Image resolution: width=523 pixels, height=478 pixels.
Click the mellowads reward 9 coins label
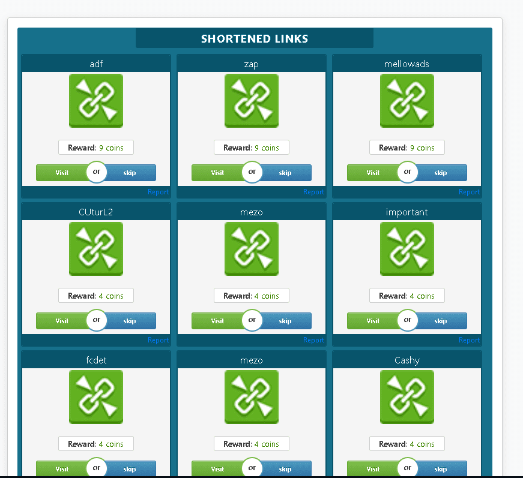pyautogui.click(x=407, y=148)
